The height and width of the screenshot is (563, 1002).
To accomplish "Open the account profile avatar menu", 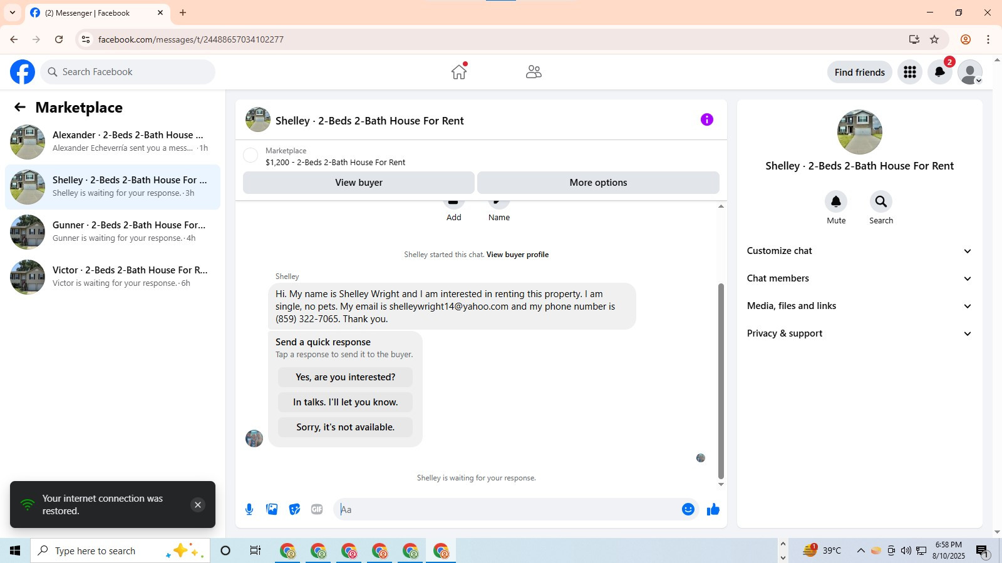I will pyautogui.click(x=970, y=72).
